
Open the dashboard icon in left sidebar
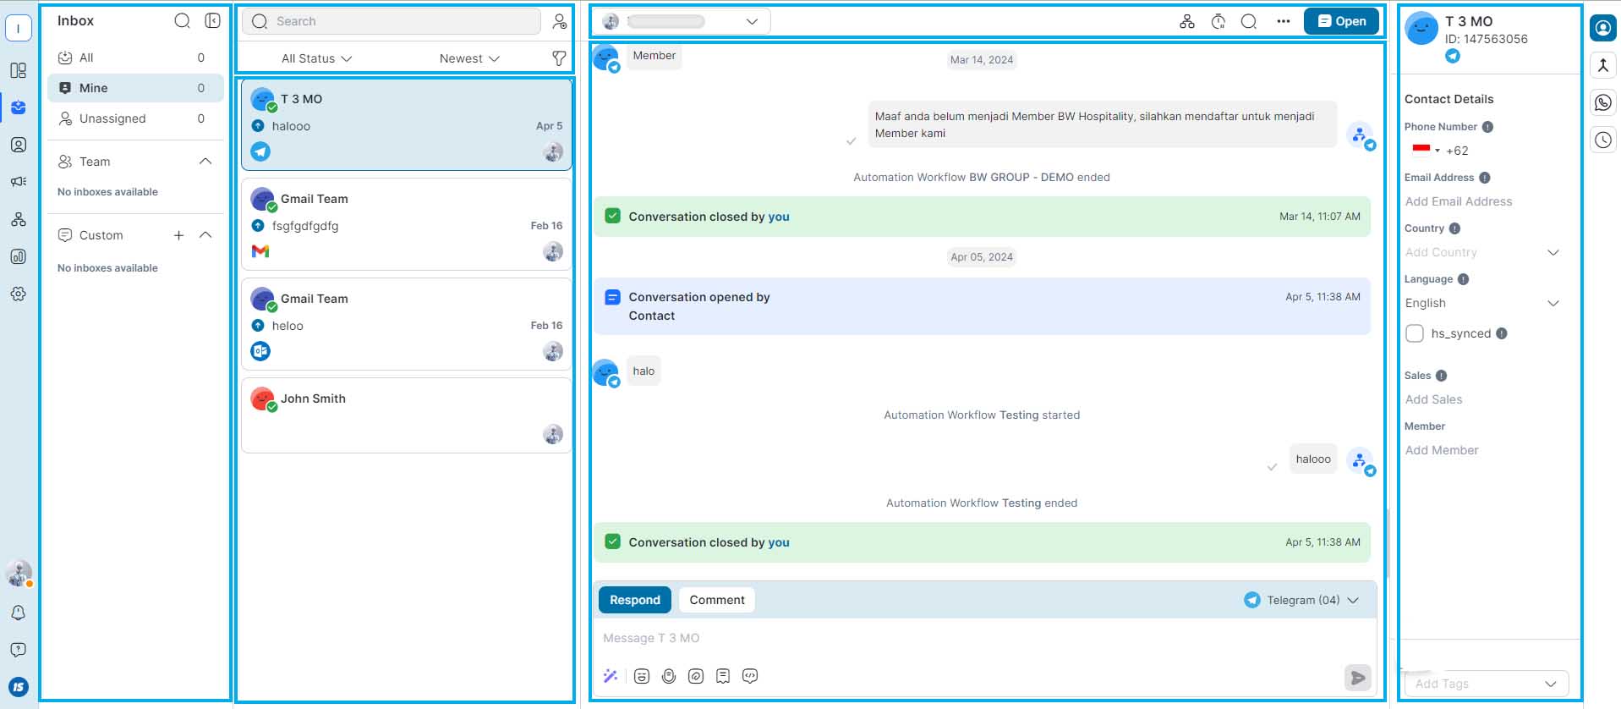point(18,70)
